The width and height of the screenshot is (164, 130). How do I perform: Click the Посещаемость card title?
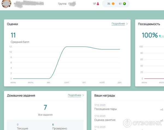(x=149, y=24)
